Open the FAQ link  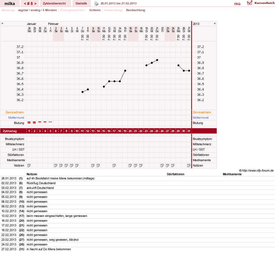[237, 4]
